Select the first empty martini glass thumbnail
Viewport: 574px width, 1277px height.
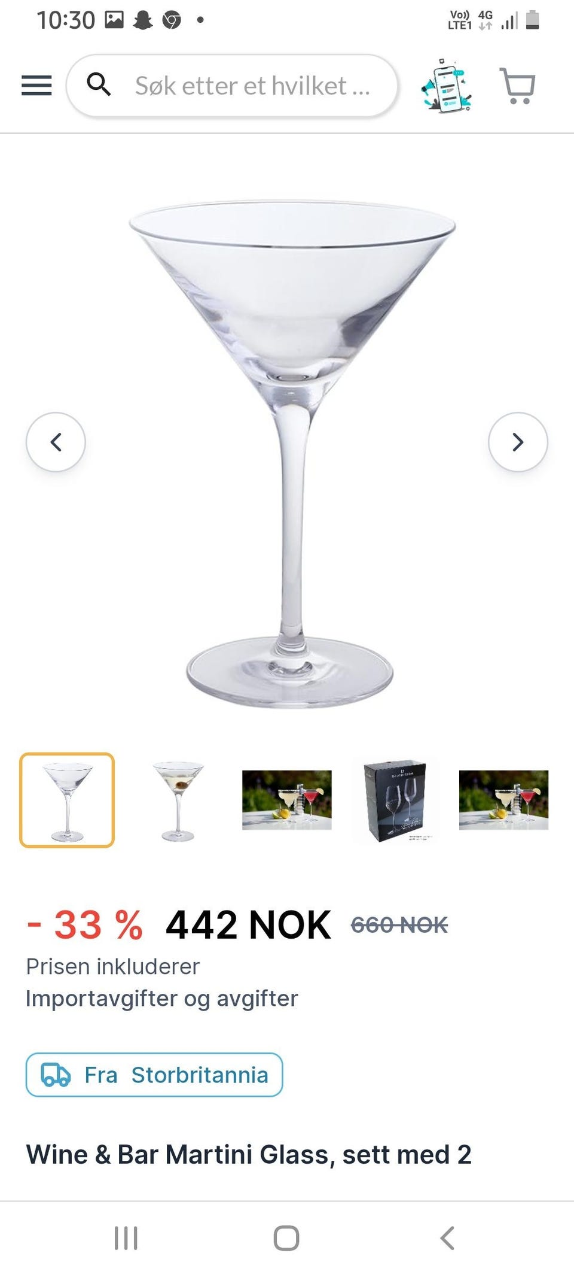[67, 800]
